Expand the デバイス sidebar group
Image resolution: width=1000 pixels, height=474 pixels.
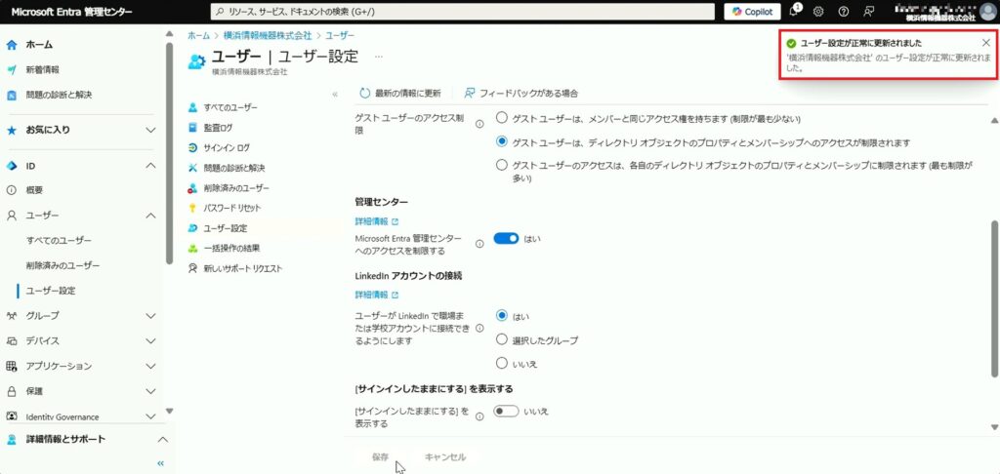point(150,340)
